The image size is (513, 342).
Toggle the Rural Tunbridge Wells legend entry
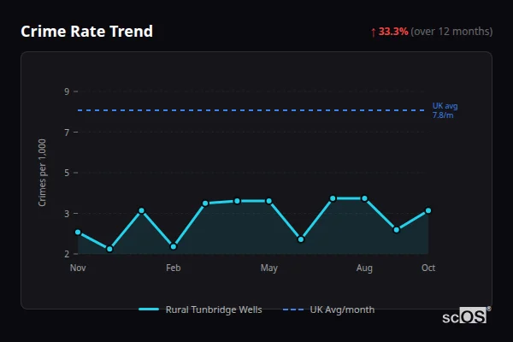point(200,310)
